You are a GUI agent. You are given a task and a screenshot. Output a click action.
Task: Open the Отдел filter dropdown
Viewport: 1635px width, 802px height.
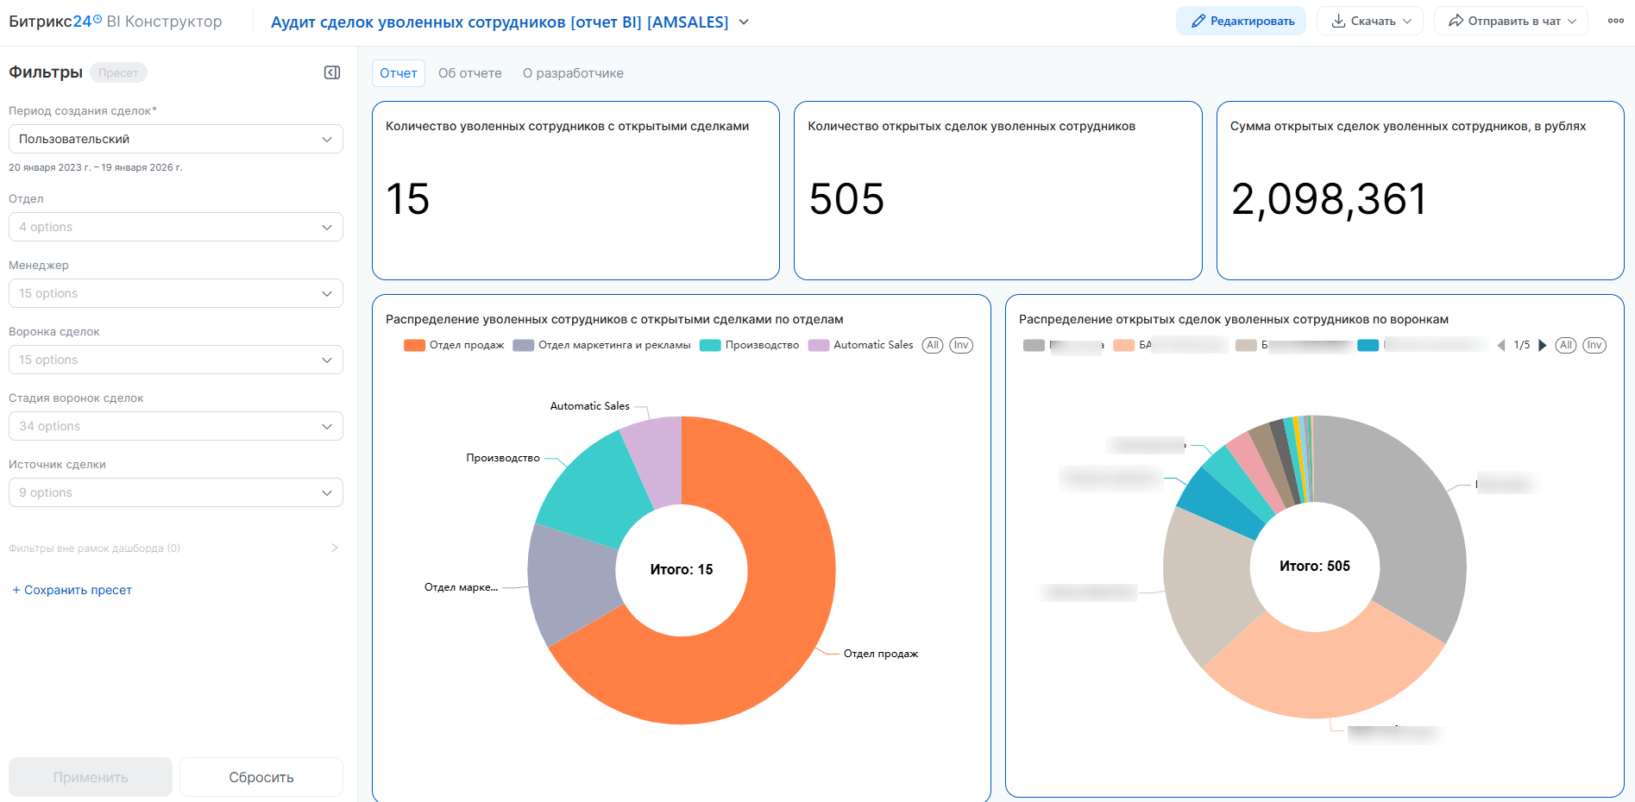[x=176, y=227]
